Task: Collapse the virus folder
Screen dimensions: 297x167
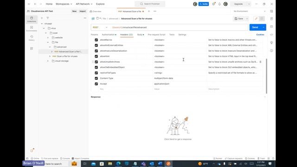Action: click(x=44, y=28)
